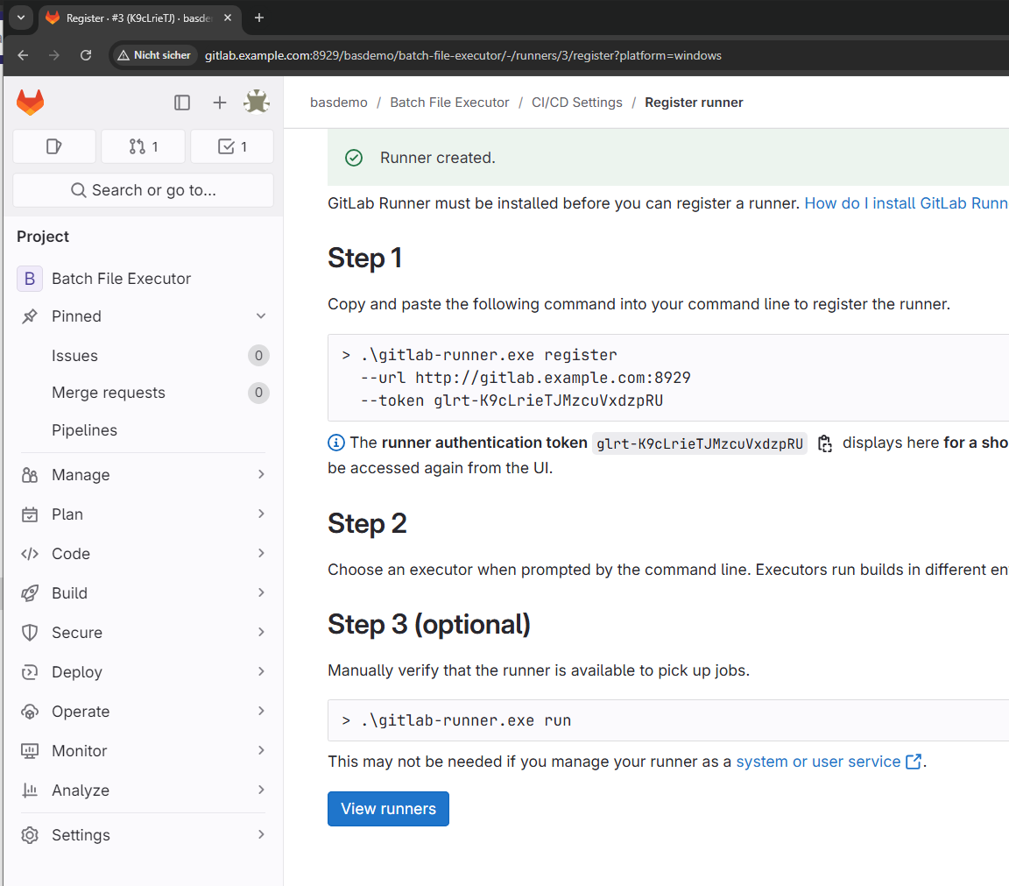Open merge requests counter showing 1

tap(144, 146)
